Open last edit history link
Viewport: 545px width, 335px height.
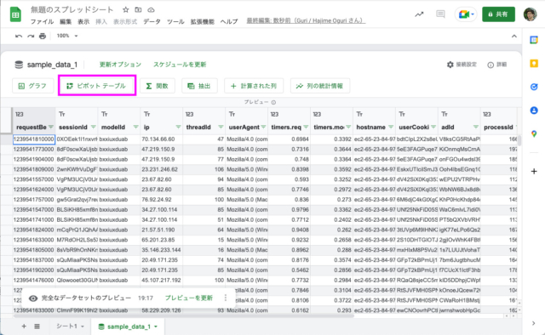point(306,20)
